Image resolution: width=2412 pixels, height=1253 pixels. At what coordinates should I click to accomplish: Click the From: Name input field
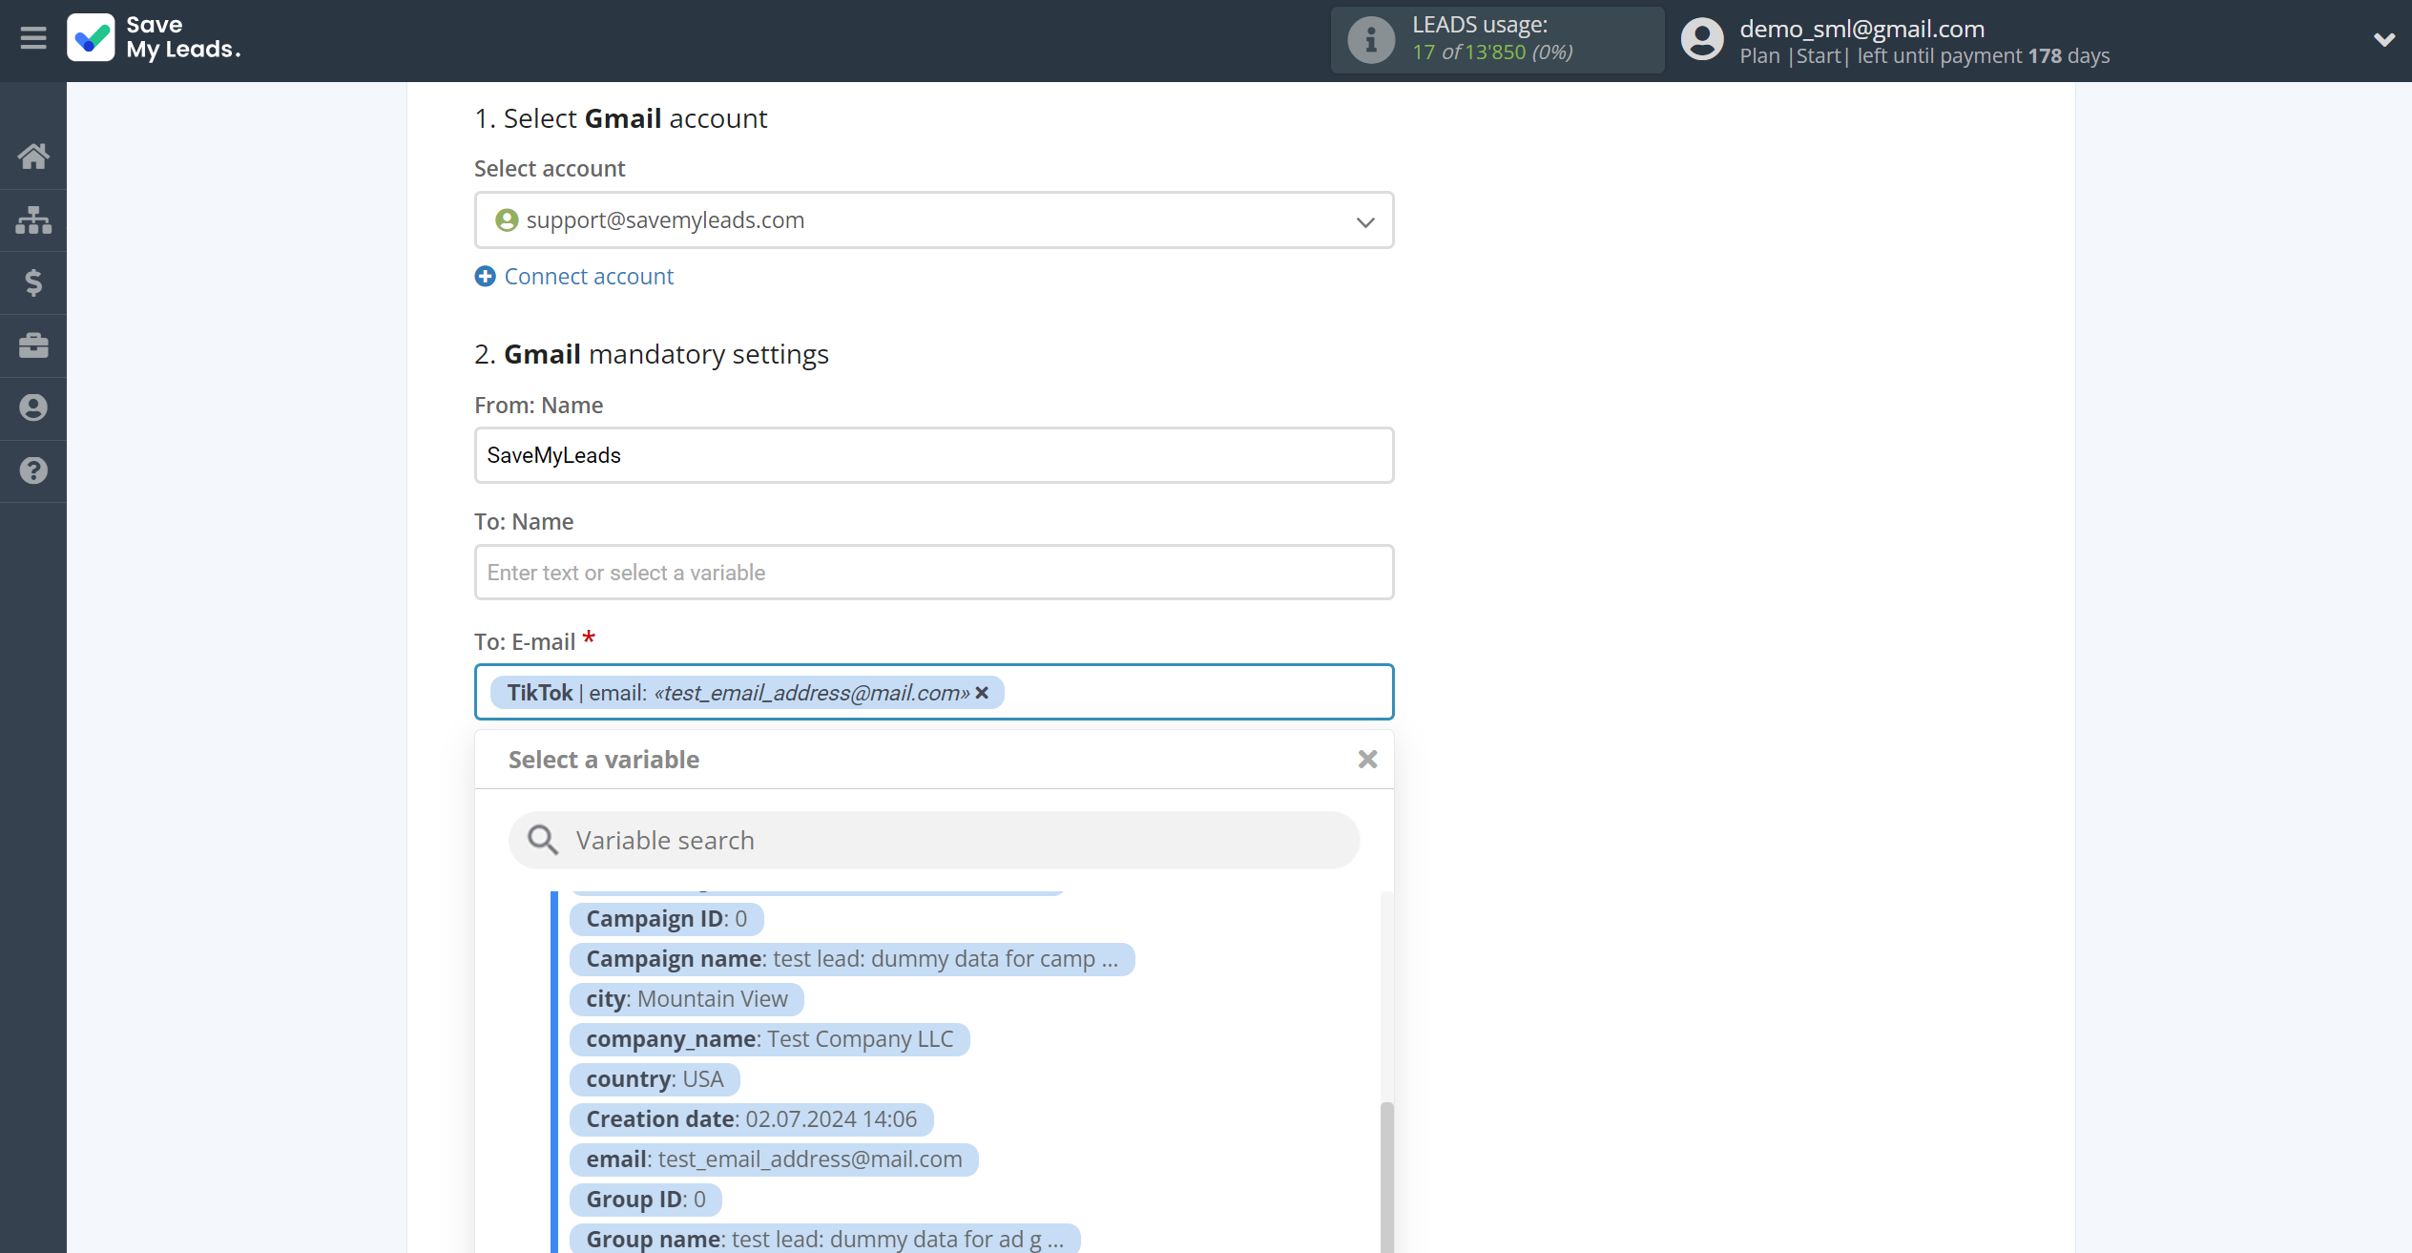[x=934, y=455]
